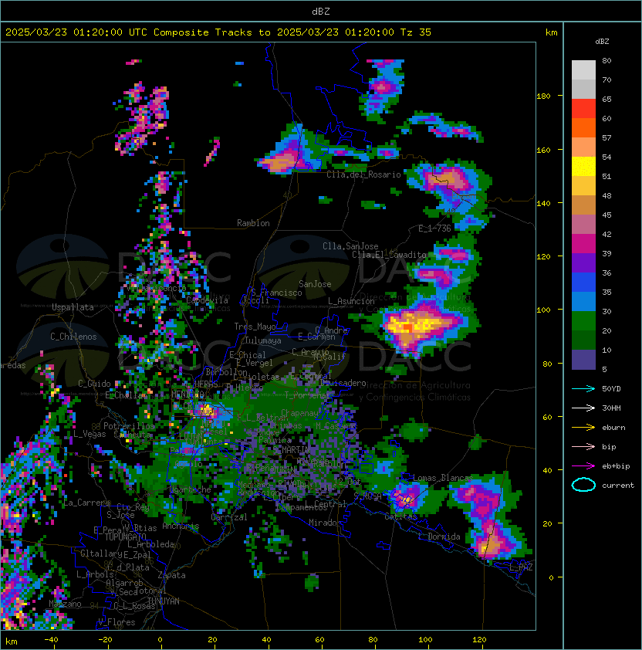Click the V_Flores place label
This screenshot has width=642, height=650.
coord(117,622)
